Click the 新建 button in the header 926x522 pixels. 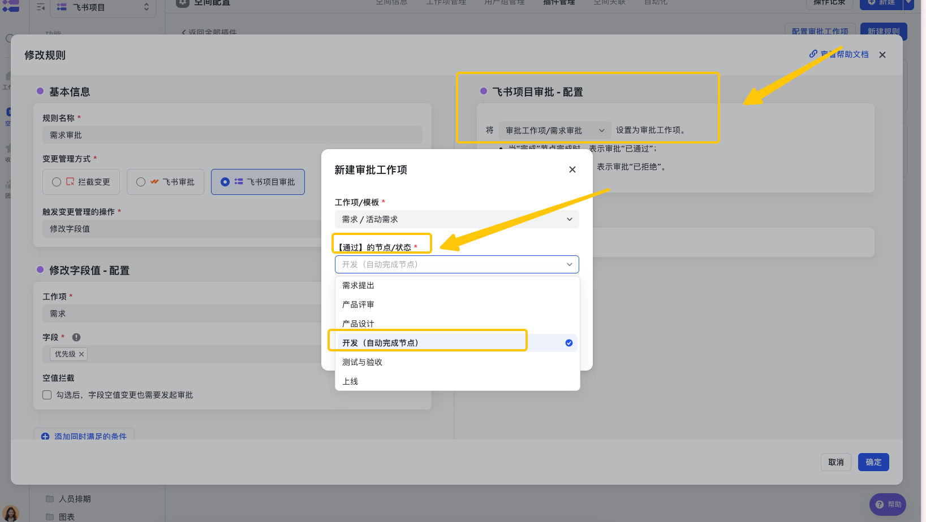pyautogui.click(x=881, y=3)
